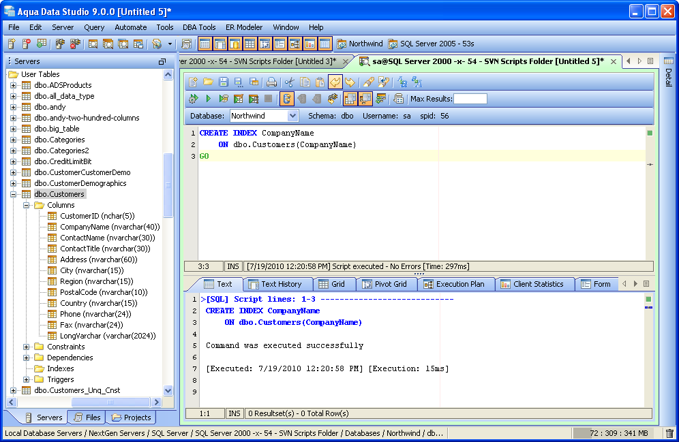679x442 pixels.
Task: Toggle the INS insert mode indicator in editor
Action: [234, 266]
